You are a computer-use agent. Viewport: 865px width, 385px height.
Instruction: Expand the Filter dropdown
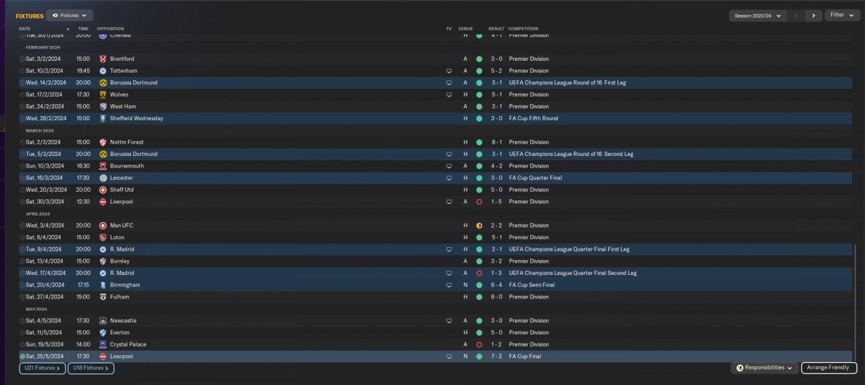(841, 15)
